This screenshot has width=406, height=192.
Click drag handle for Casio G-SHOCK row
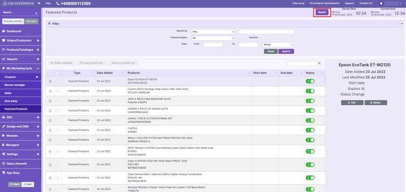(x=50, y=165)
